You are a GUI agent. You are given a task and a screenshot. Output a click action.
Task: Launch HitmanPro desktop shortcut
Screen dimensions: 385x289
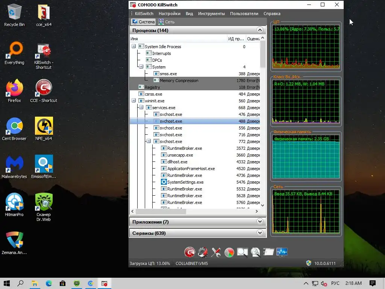tap(14, 205)
